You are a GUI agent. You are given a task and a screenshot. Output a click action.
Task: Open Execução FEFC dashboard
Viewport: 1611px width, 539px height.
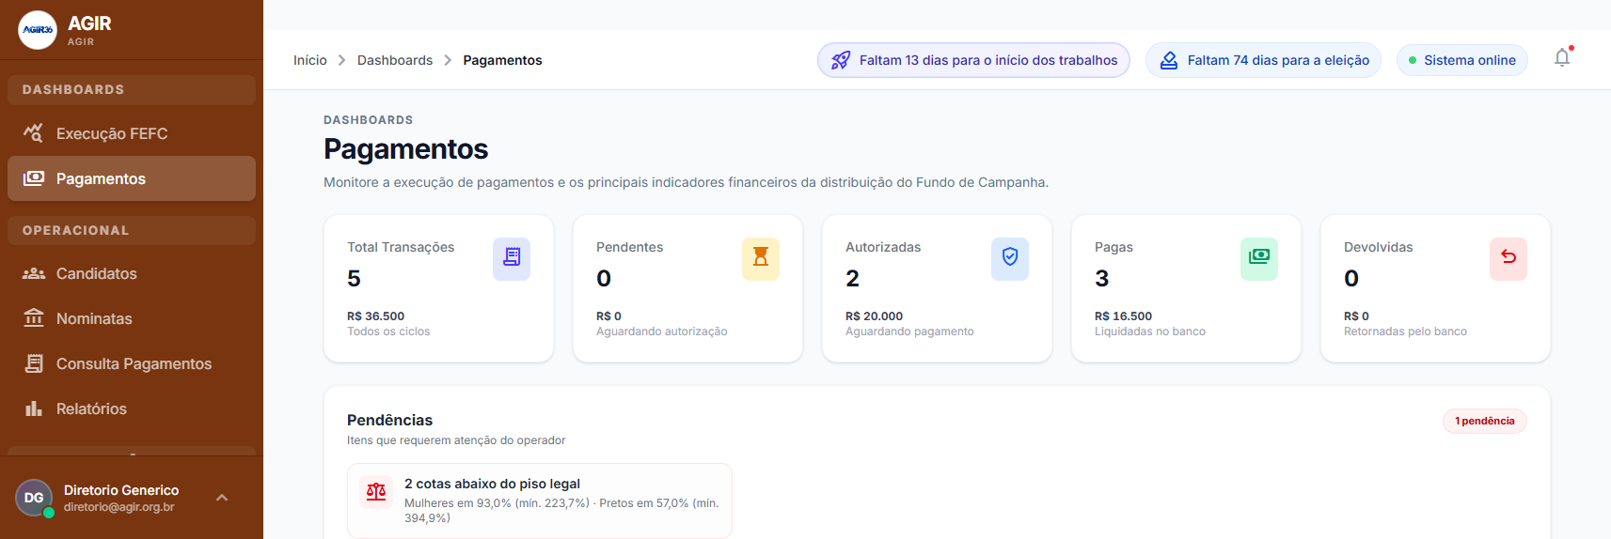point(132,133)
